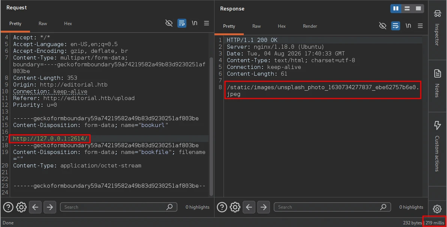Open Request search settings gear
The height and width of the screenshot is (227, 447).
21,207
